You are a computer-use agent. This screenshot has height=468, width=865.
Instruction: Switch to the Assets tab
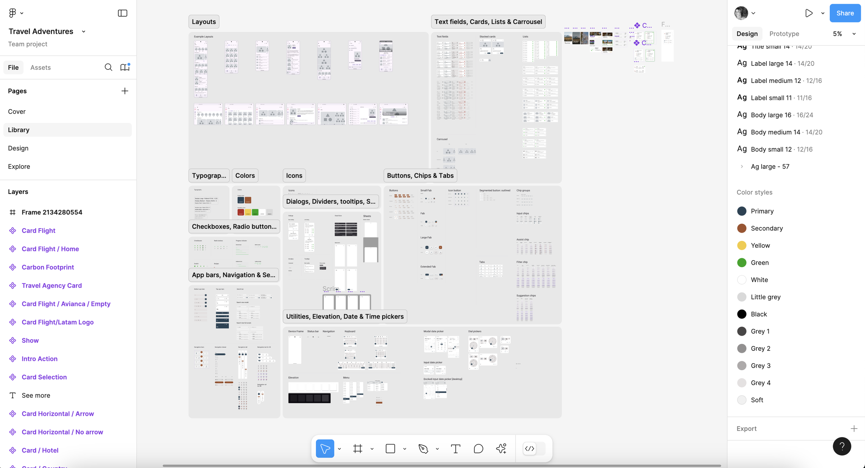pyautogui.click(x=40, y=67)
